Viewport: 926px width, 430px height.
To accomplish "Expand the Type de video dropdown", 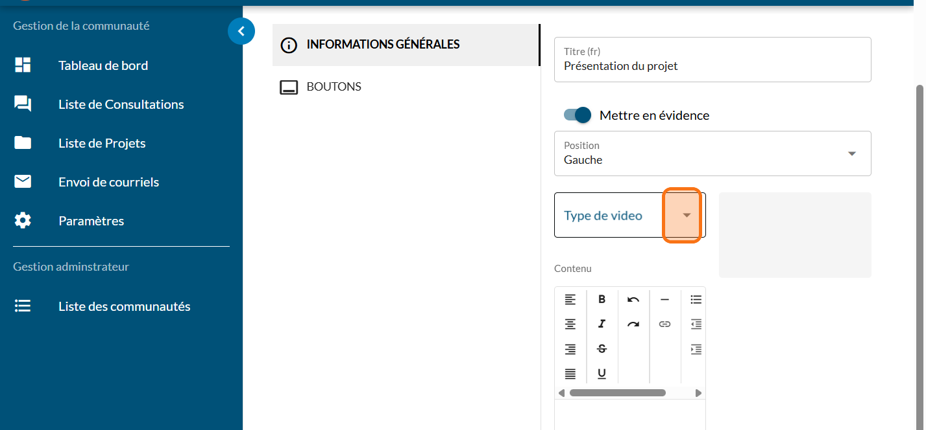I will pos(687,215).
